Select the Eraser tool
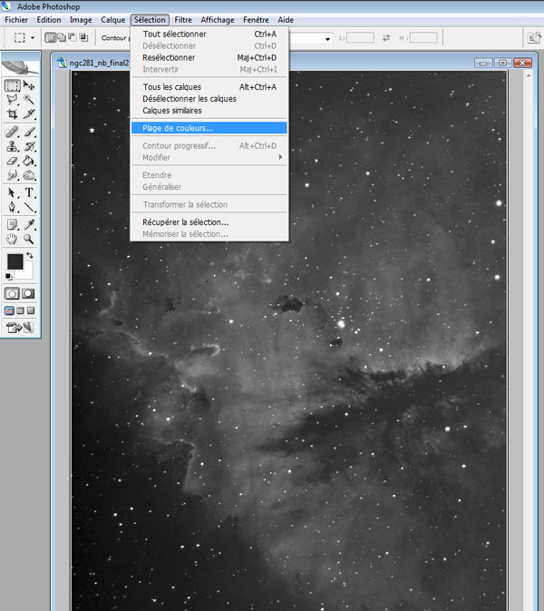Image resolution: width=544 pixels, height=611 pixels. [x=12, y=161]
